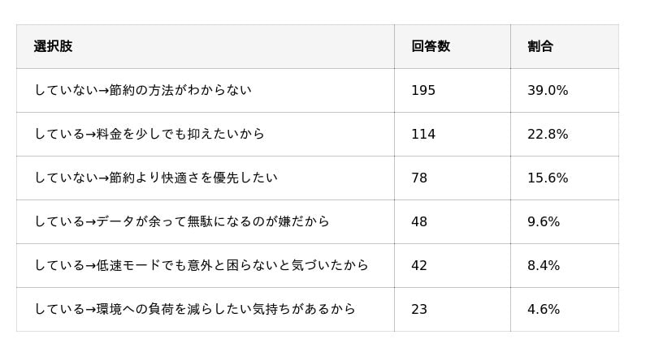Click the データが余って無駄になる option cell
Image resolution: width=650 pixels, height=356 pixels.
point(182,221)
